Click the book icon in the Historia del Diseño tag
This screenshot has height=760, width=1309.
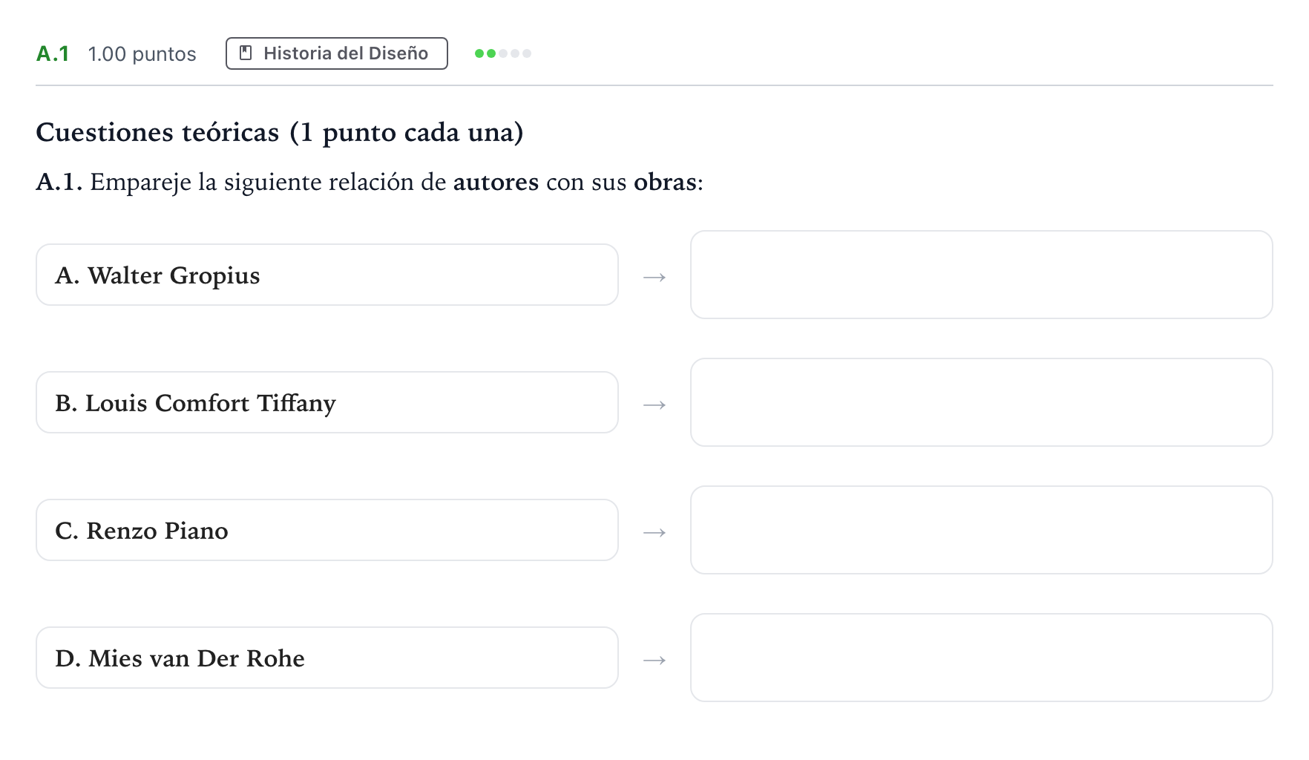pyautogui.click(x=246, y=53)
